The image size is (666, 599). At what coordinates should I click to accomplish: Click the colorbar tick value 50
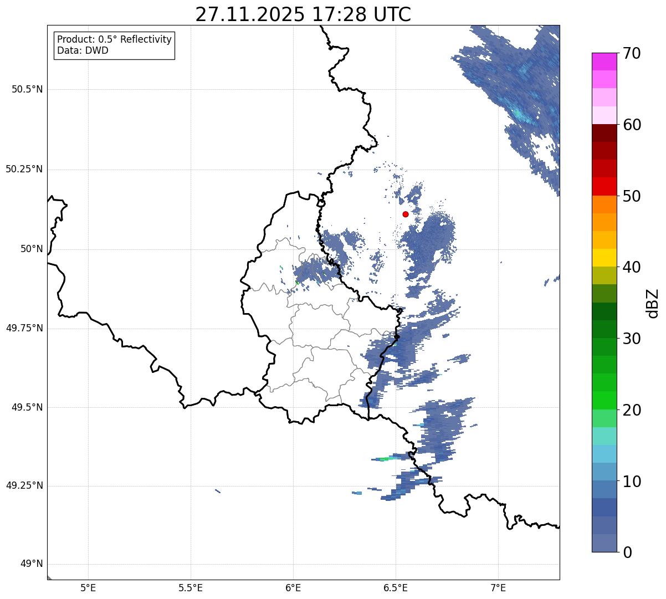(x=632, y=196)
